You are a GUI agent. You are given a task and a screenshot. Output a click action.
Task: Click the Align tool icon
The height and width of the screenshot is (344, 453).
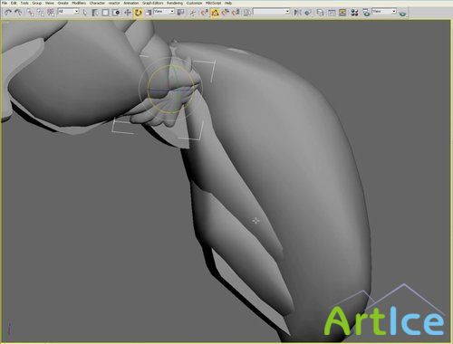308,13
